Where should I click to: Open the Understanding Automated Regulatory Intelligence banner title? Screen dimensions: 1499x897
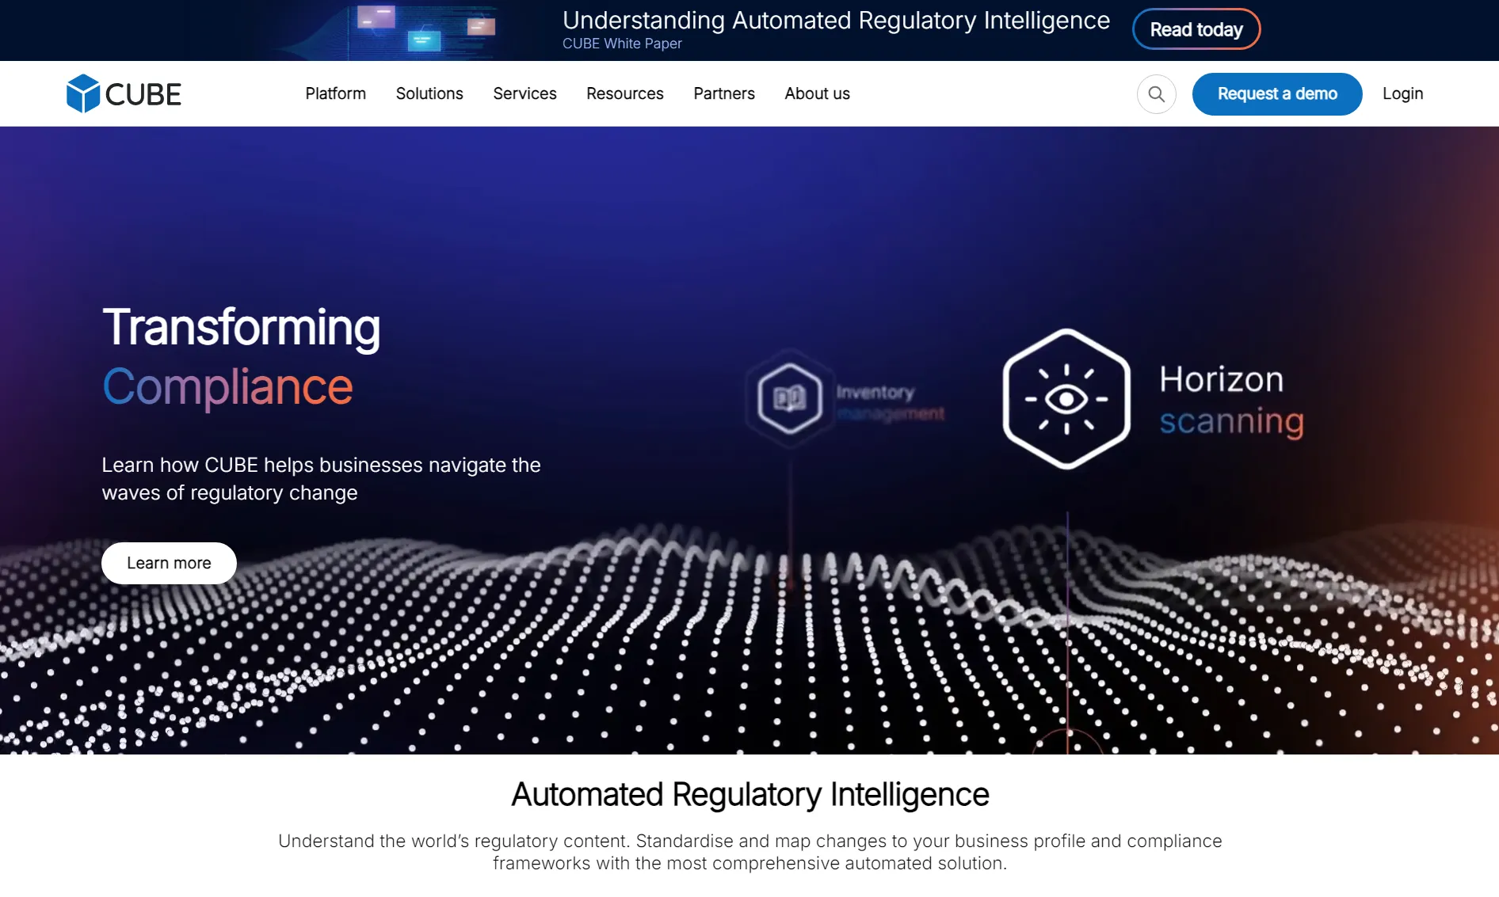[836, 21]
